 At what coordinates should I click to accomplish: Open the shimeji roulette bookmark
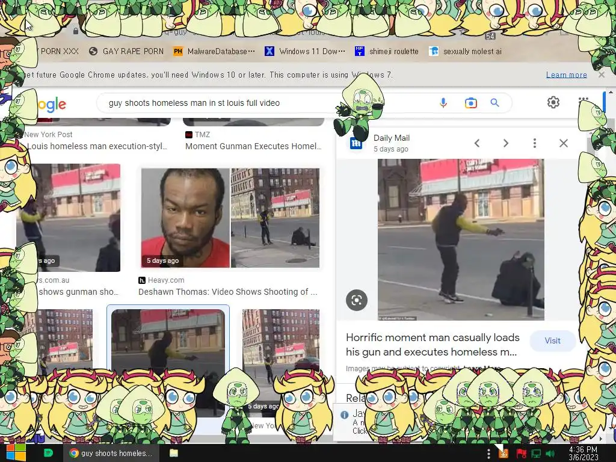pos(387,51)
